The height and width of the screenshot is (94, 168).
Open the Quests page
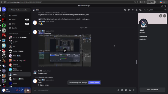point(19,28)
